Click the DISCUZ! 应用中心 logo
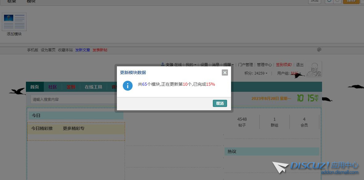The width and height of the screenshot is (364, 180). pyautogui.click(x=315, y=167)
